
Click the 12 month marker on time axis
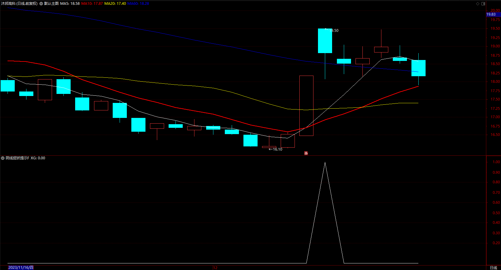215,268
